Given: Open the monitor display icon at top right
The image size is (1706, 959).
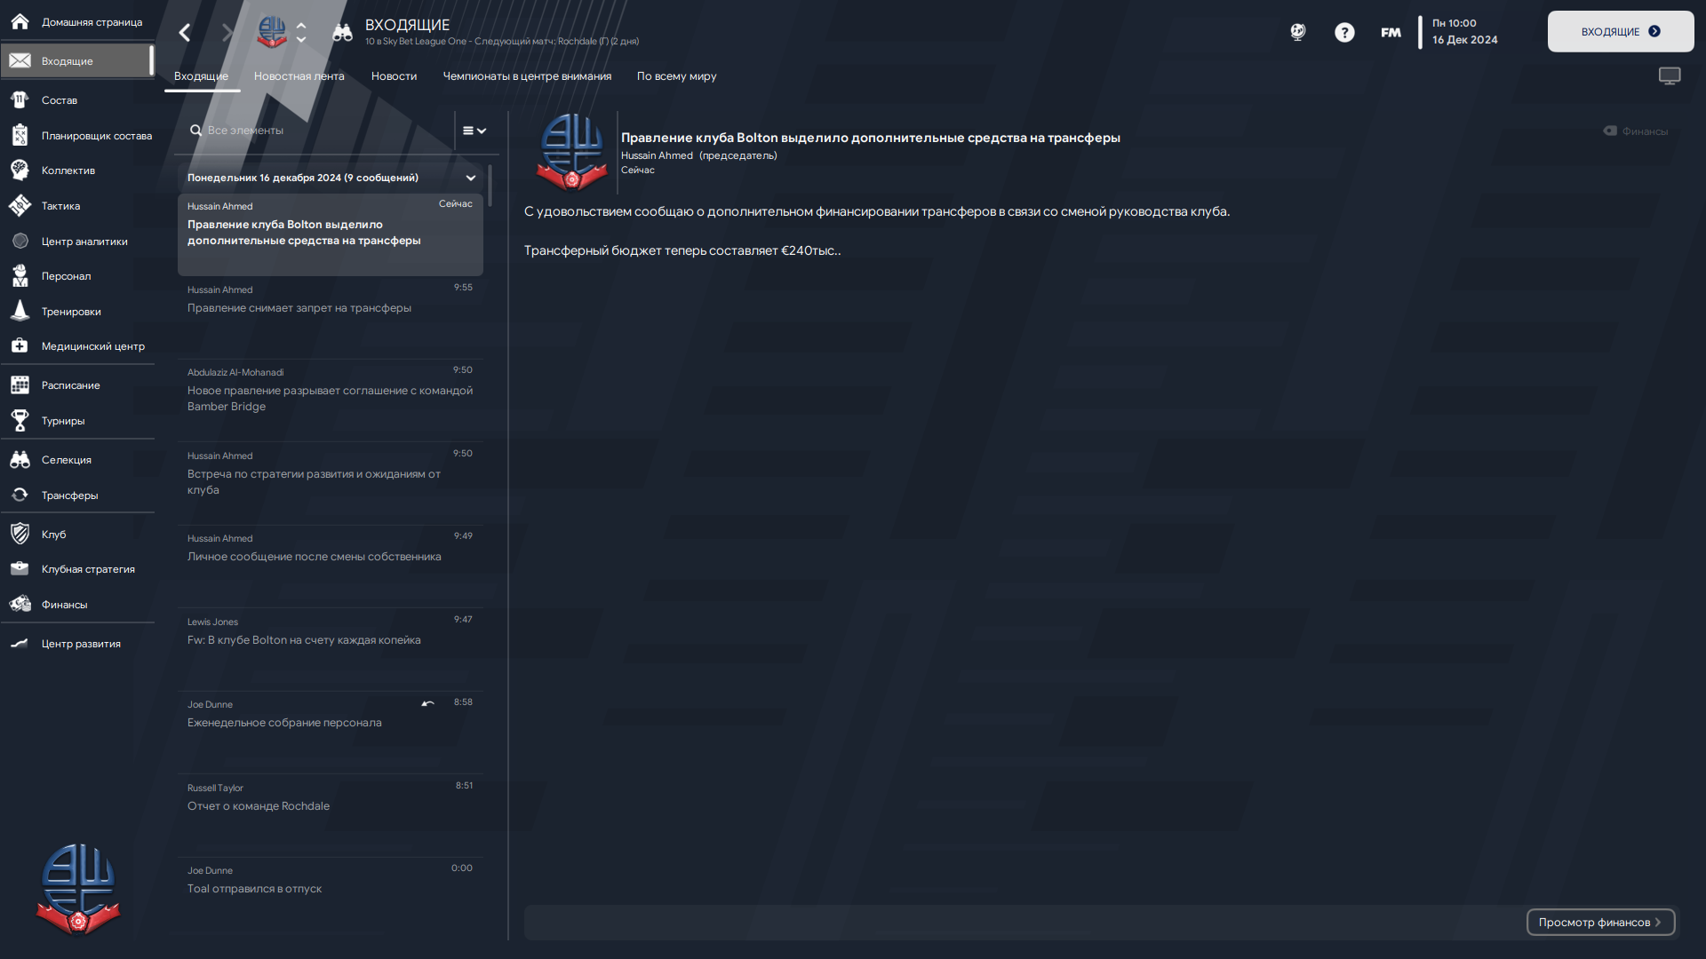Looking at the screenshot, I should tap(1670, 76).
